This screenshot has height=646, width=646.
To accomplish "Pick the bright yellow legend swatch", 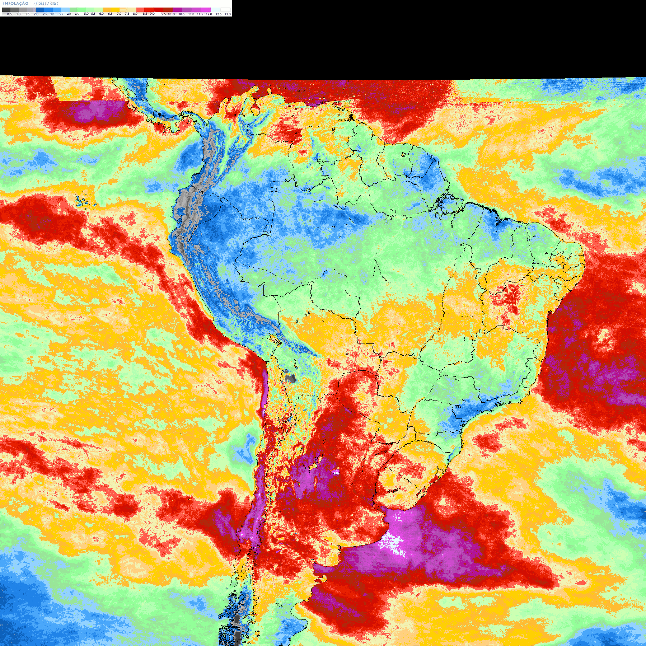I will click(x=116, y=10).
